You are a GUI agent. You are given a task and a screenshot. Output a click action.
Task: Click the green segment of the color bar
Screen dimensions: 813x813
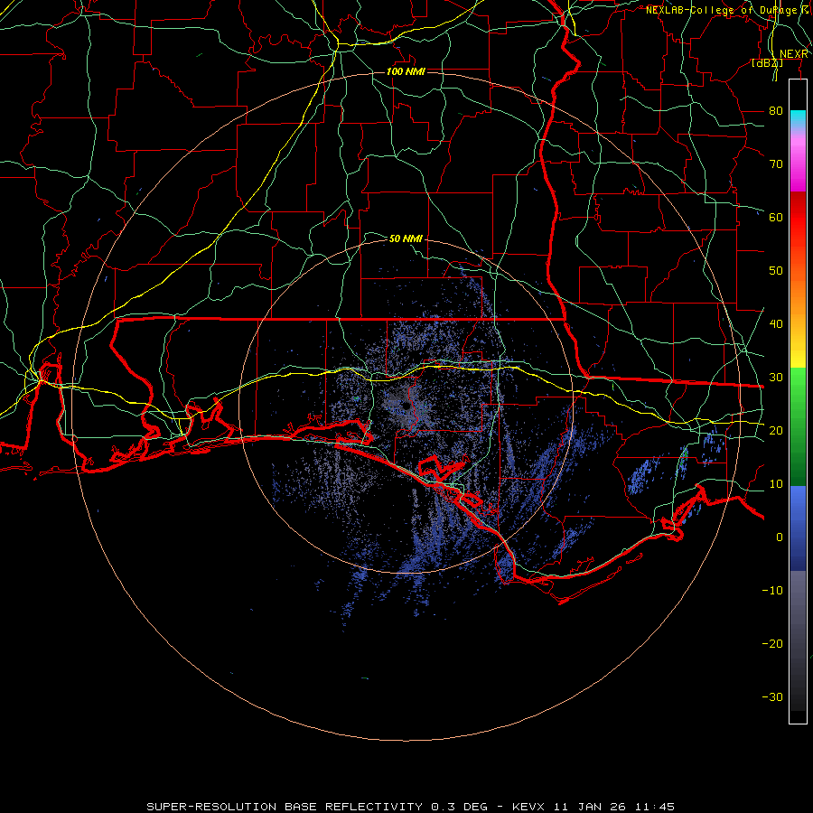(798, 426)
